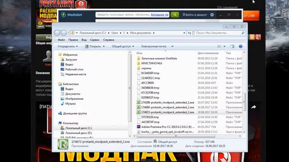Image resolution: width=289 pixels, height=162 pixels.
Task: Open the Сервис menu
Action: [95, 40]
